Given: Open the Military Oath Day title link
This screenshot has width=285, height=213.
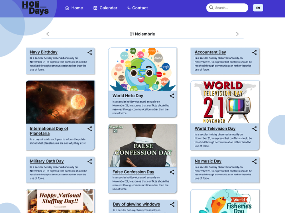Looking at the screenshot, I should click(47, 161).
